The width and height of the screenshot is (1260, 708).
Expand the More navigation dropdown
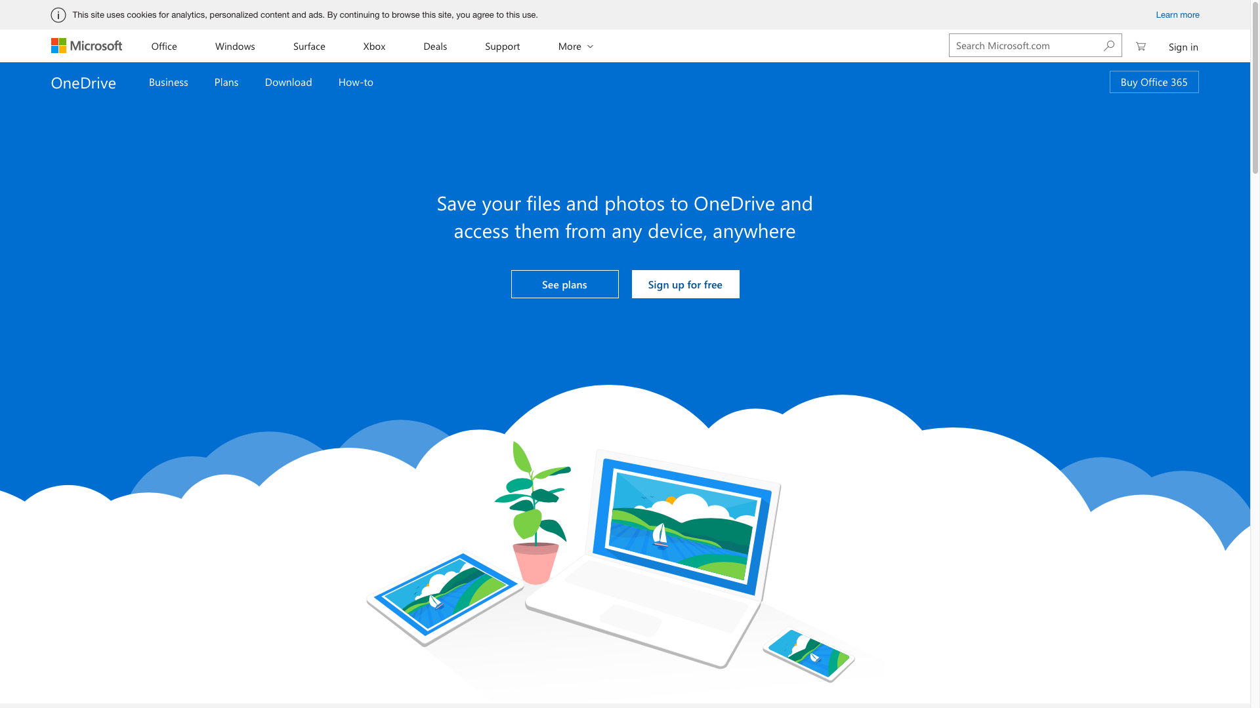(x=574, y=46)
